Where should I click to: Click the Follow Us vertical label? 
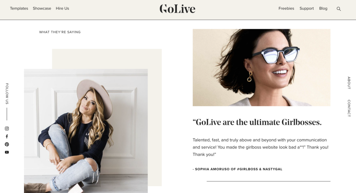pyautogui.click(x=7, y=94)
